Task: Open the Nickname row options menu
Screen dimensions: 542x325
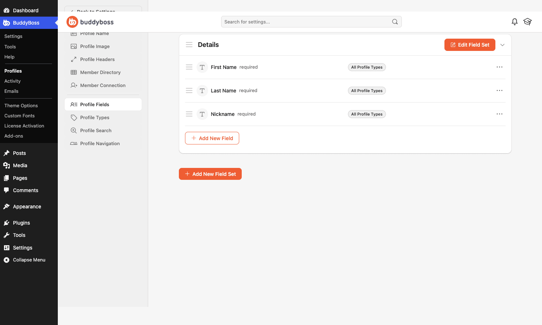Action: pyautogui.click(x=499, y=114)
